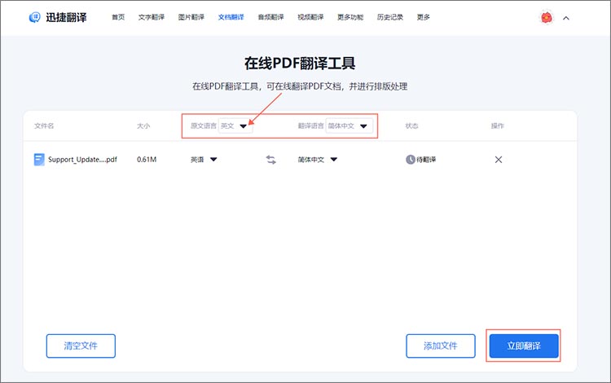Switch to 图片翻译
This screenshot has width=611, height=383.
[191, 17]
